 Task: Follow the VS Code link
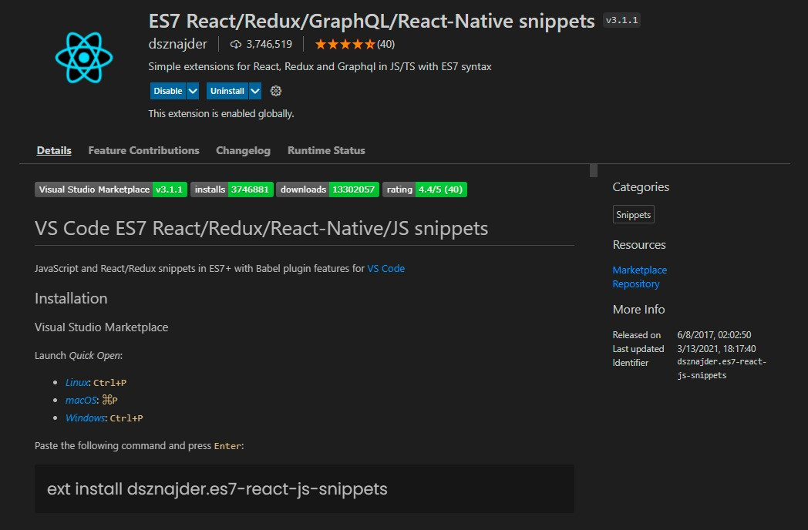[x=386, y=268]
